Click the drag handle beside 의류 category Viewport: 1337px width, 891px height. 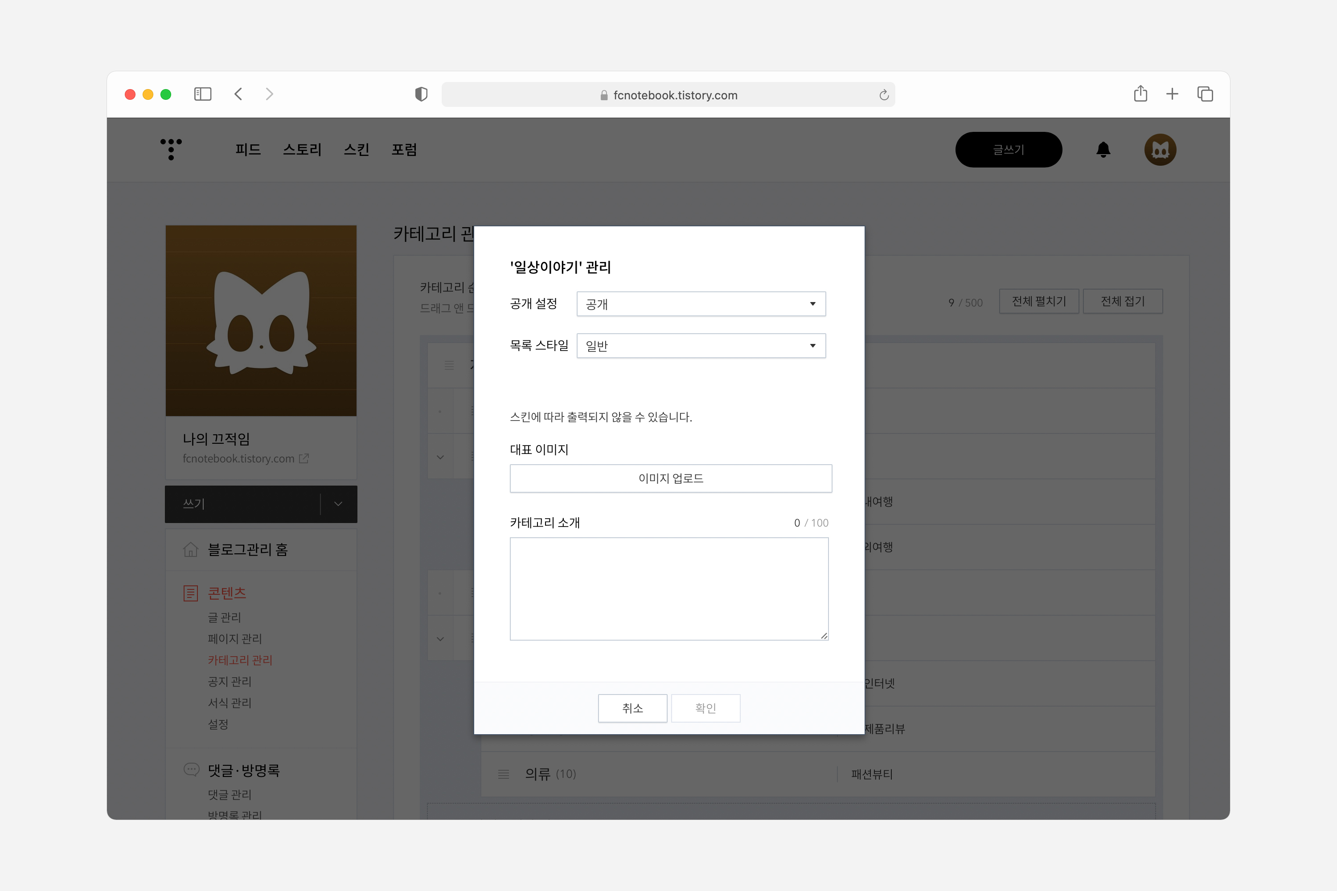503,774
